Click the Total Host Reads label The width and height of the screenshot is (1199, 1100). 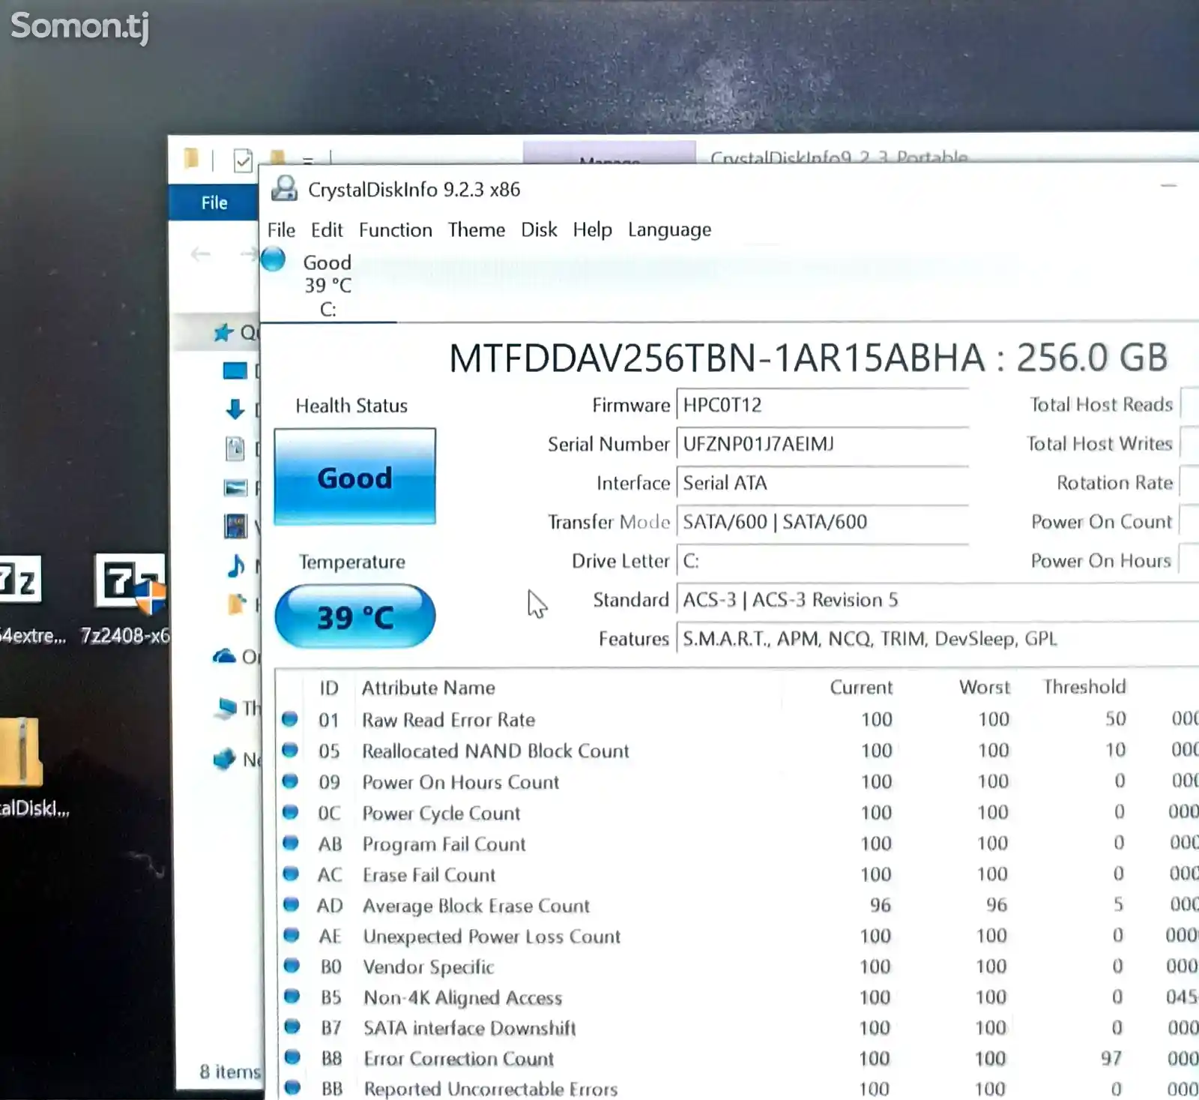(x=1102, y=405)
